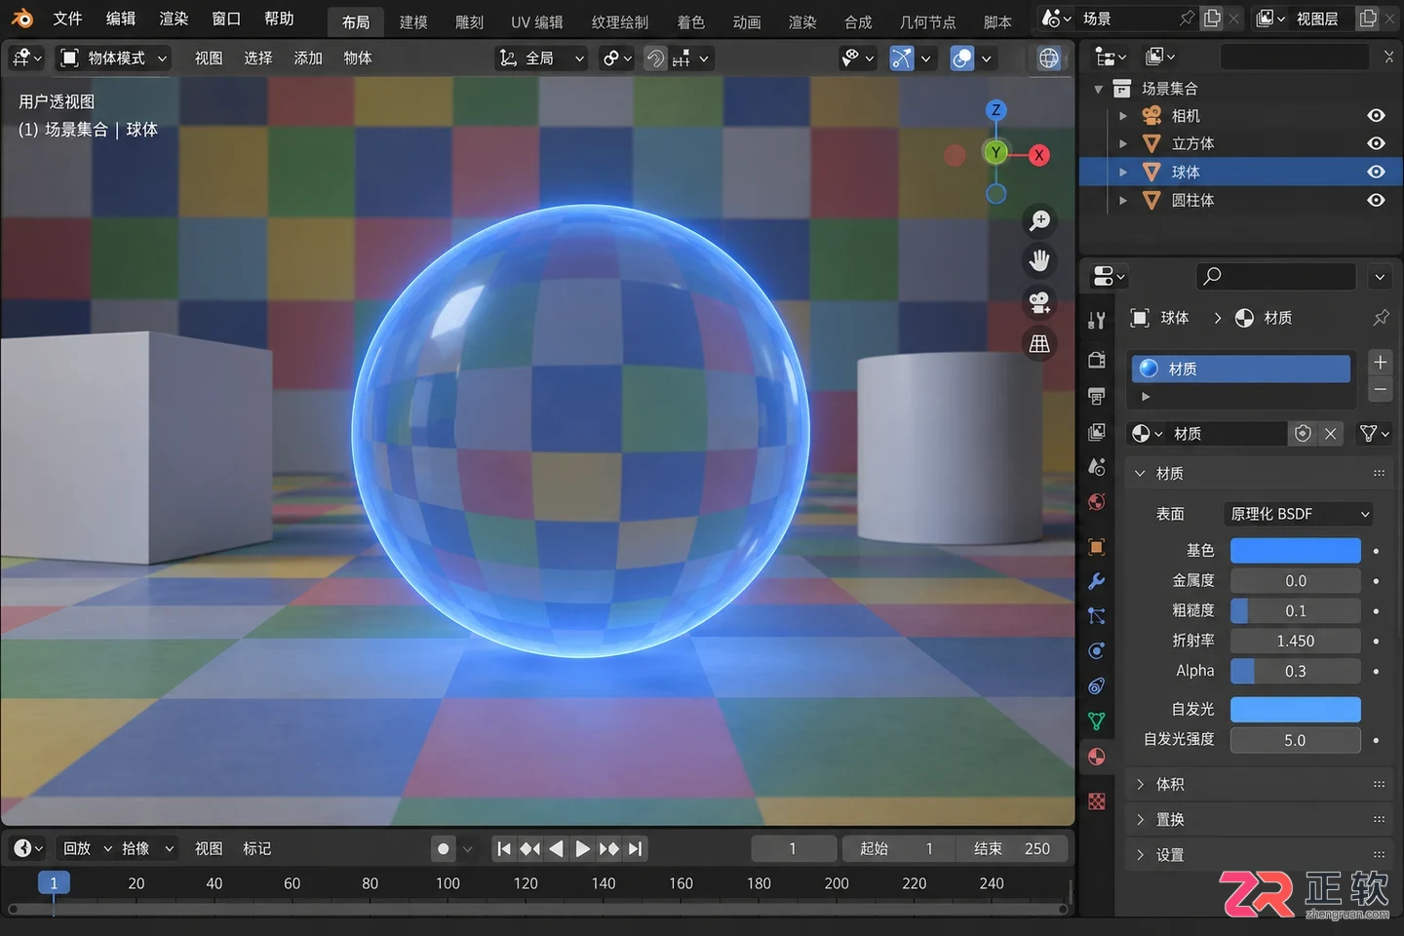Expand the 设置 panel
The height and width of the screenshot is (936, 1404).
click(1261, 854)
